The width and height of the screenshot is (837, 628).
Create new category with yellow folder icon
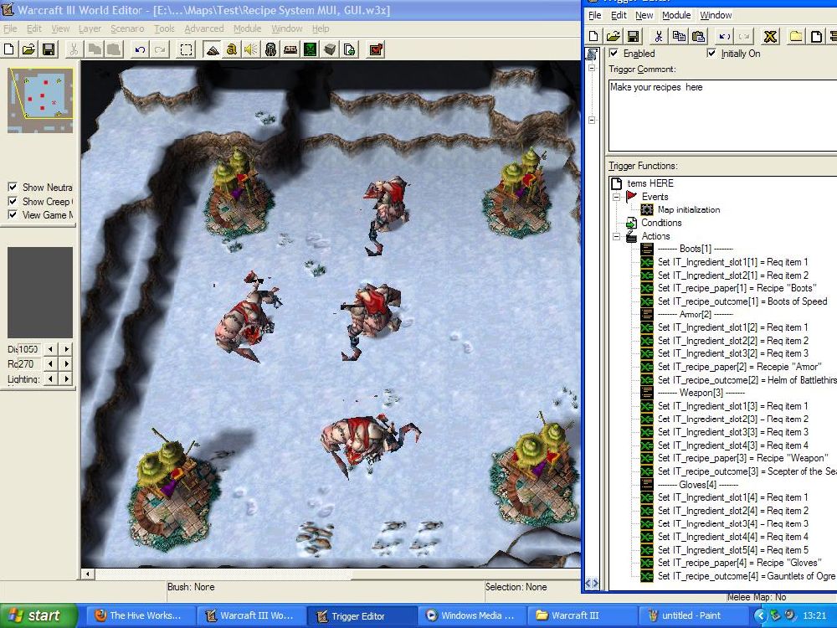click(797, 36)
